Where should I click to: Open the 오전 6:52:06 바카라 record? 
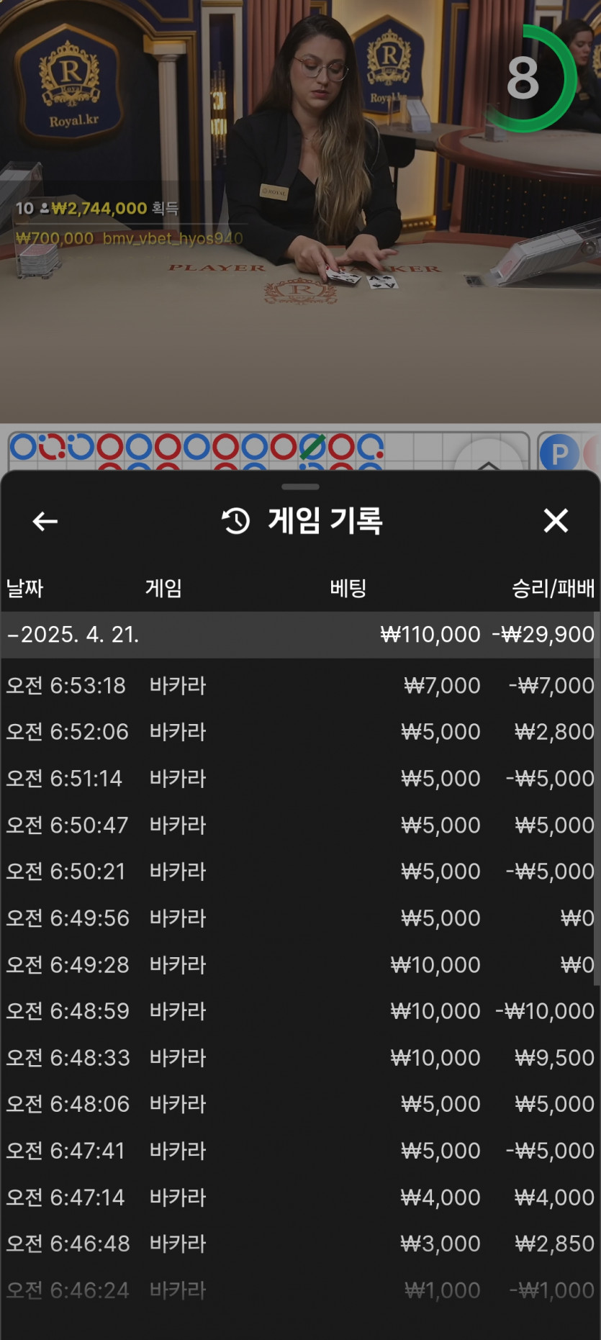point(300,732)
